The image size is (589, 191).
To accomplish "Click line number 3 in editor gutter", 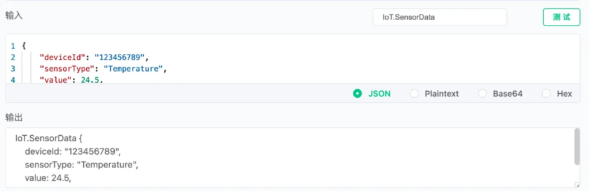I will (13, 69).
